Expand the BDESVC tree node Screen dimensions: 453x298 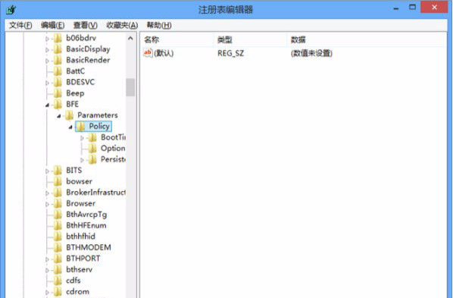click(47, 83)
